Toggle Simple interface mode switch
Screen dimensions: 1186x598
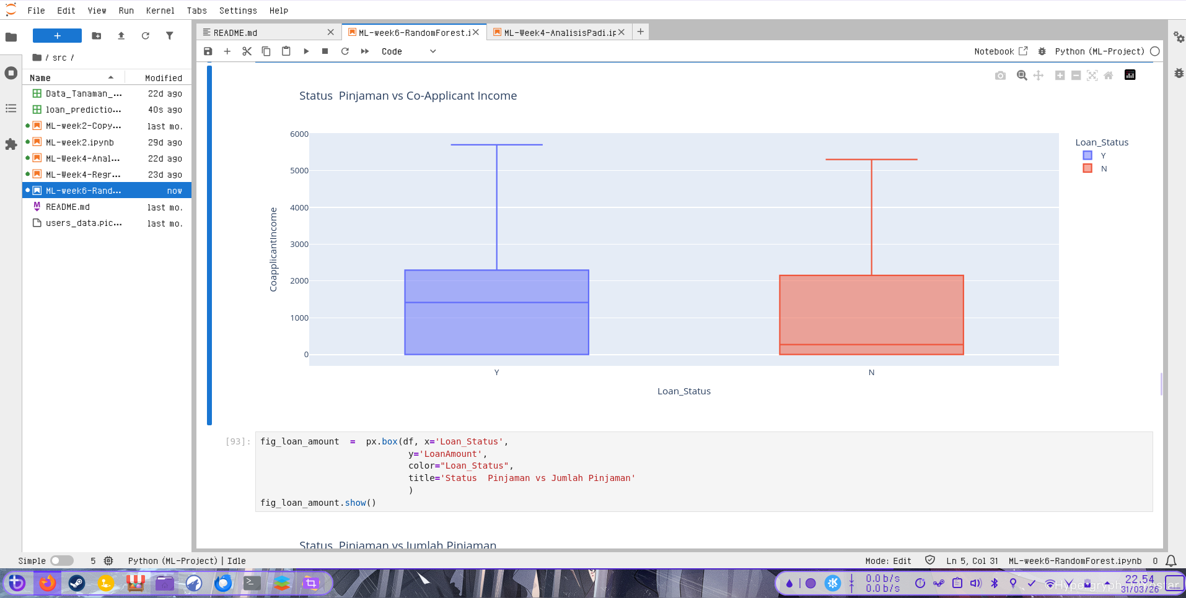coord(61,561)
